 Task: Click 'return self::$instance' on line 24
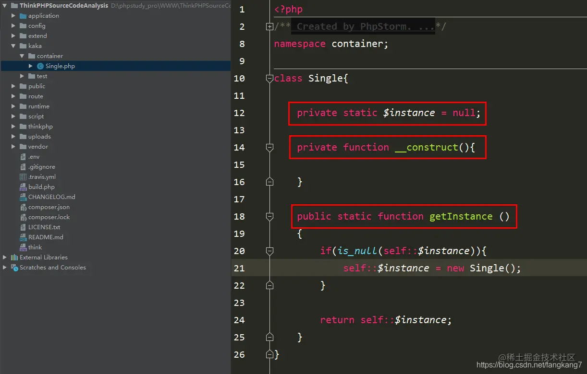(383, 320)
